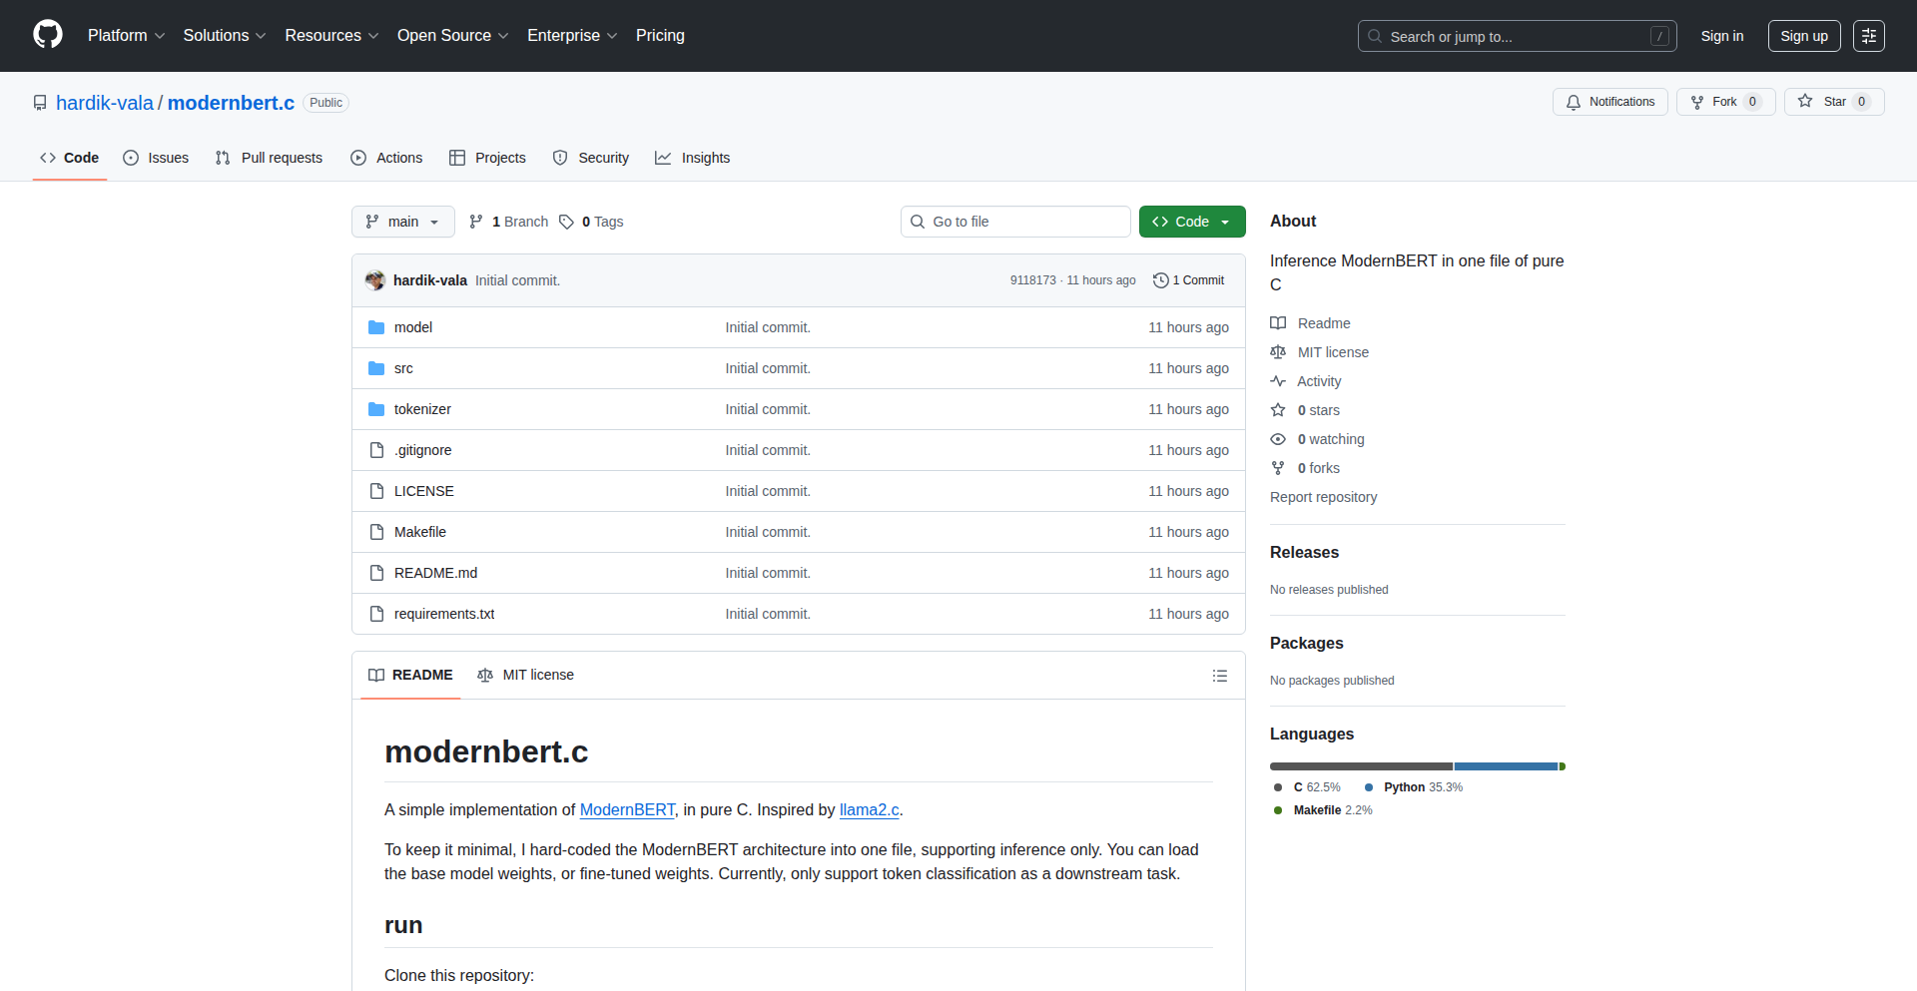Open the 0 Tags link
1917x991 pixels.
(591, 222)
